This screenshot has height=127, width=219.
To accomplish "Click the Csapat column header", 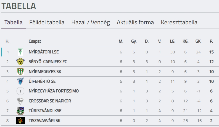I will pyautogui.click(x=35, y=41).
